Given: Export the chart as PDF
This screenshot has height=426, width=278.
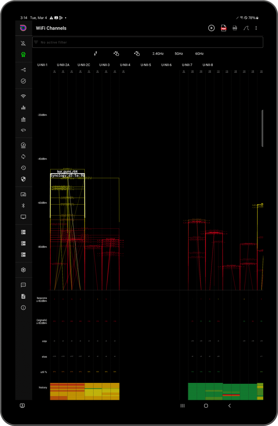Looking at the screenshot, I should 224,28.
